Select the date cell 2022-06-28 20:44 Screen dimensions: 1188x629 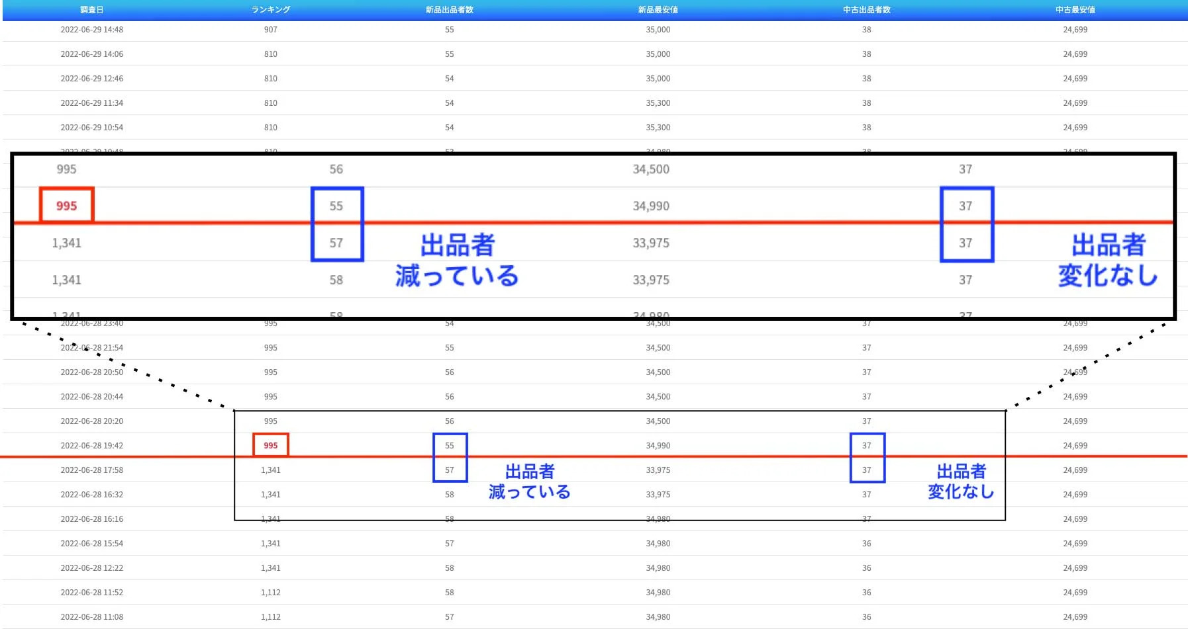point(91,397)
